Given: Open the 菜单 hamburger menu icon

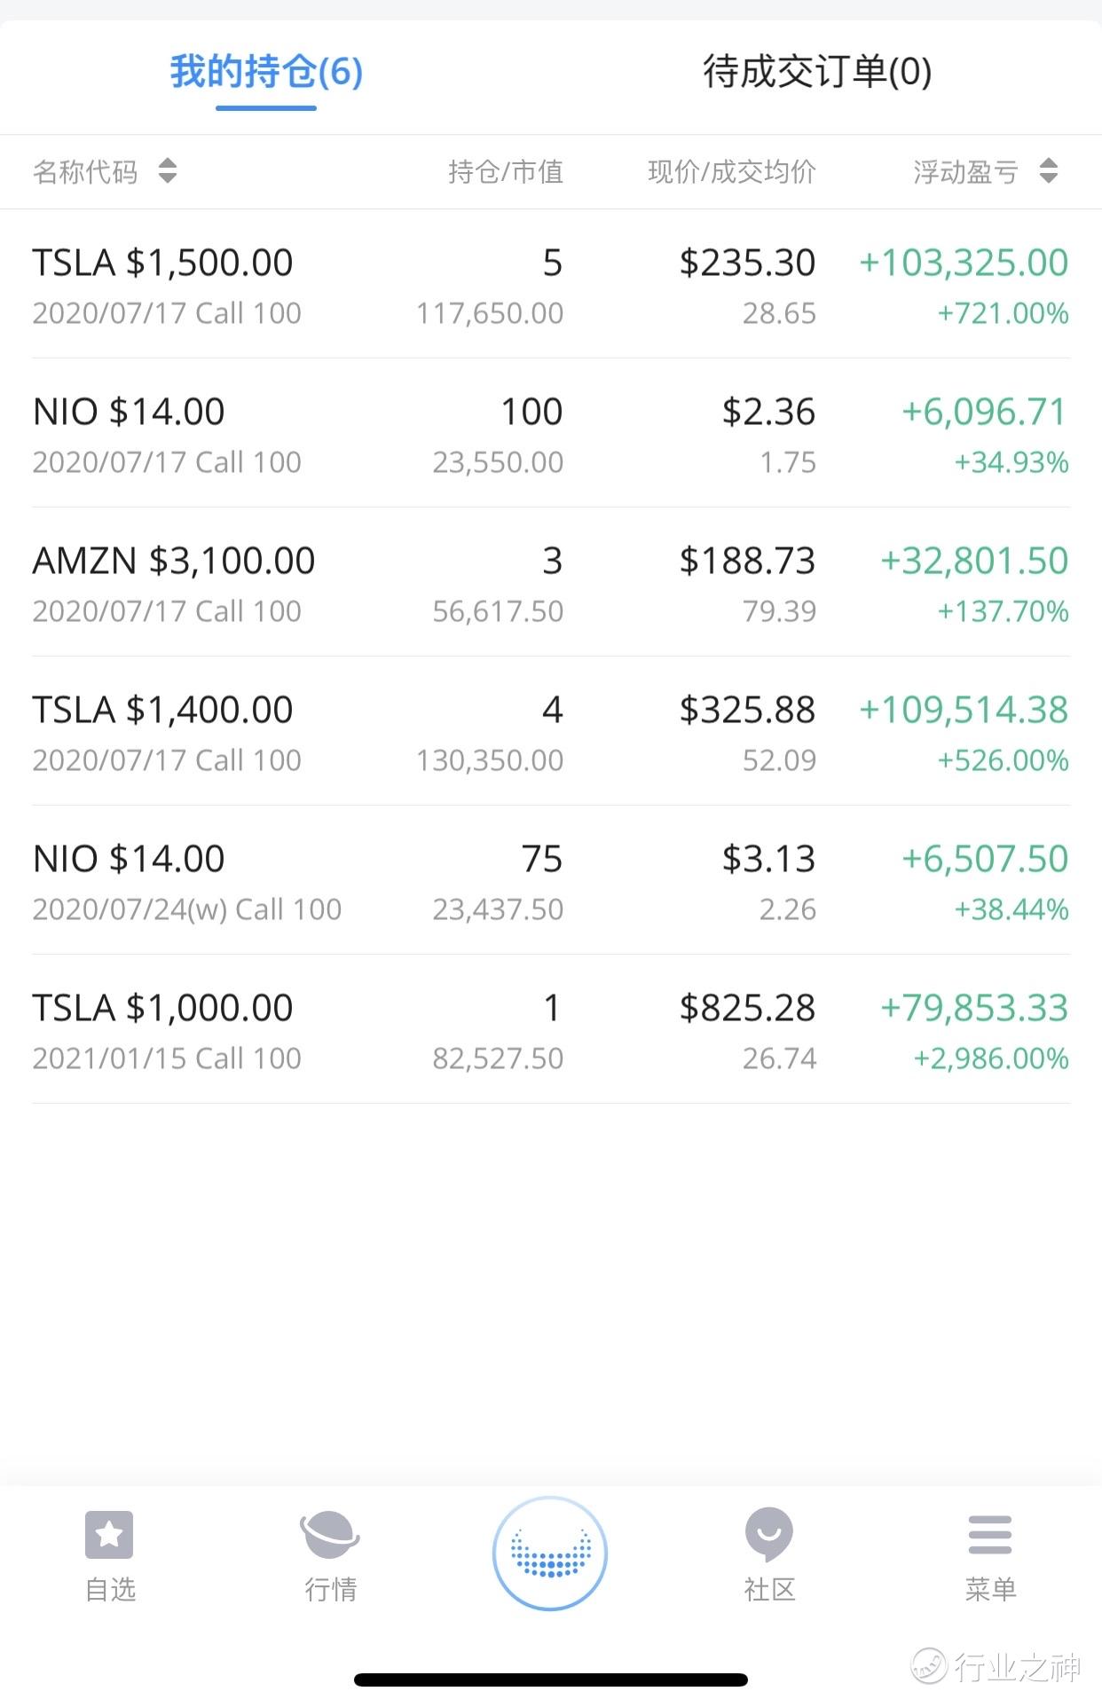Looking at the screenshot, I should coord(990,1535).
